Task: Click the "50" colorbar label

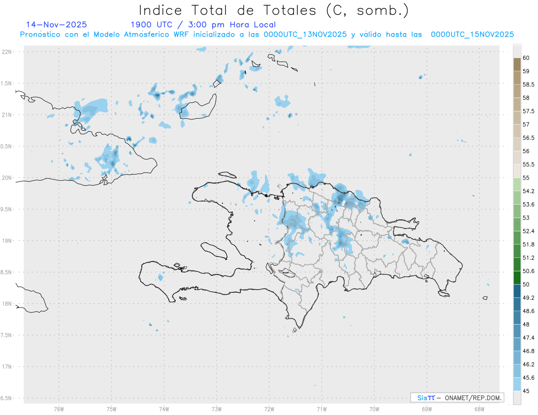Action: click(x=526, y=284)
